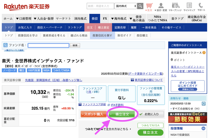Viewport: 209px width, 138px height.
Task: Open マーケット in main navigation
Action: point(63,19)
